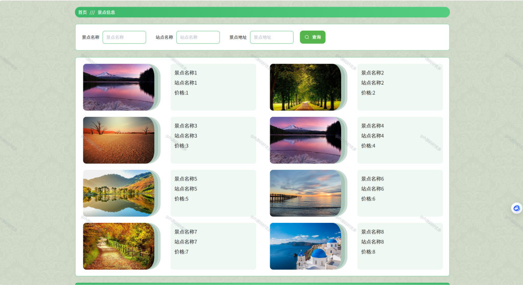Open thumbnail image of 景点名称5

(118, 193)
